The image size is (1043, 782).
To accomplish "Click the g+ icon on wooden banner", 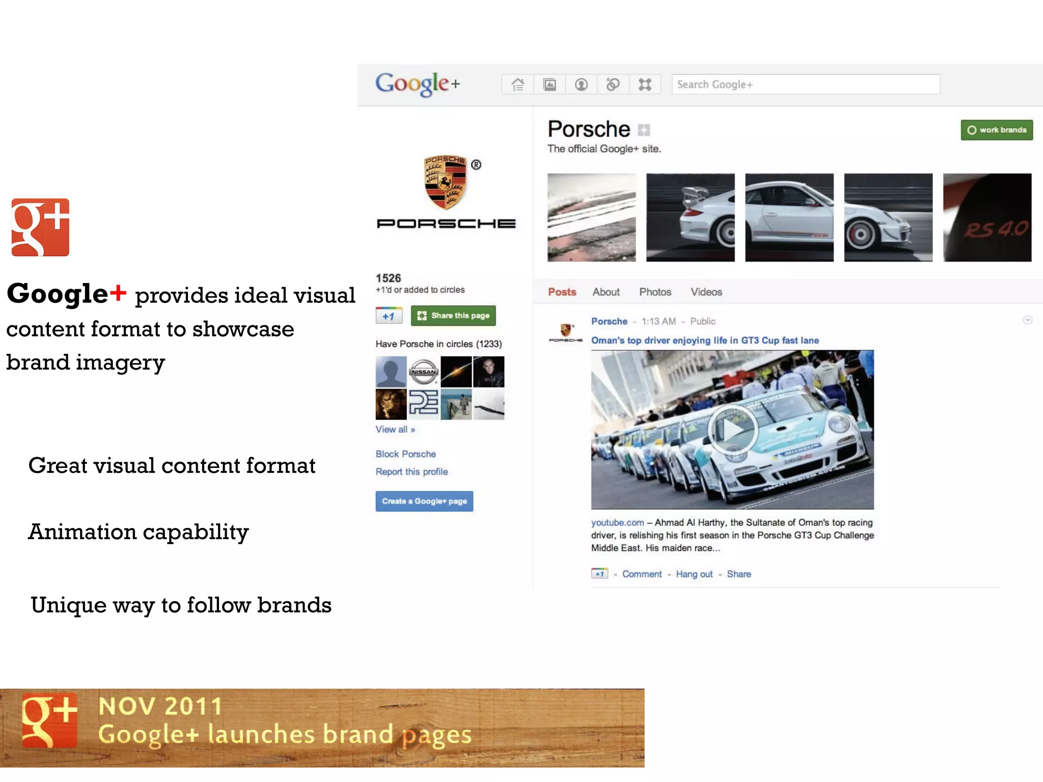I will point(49,720).
